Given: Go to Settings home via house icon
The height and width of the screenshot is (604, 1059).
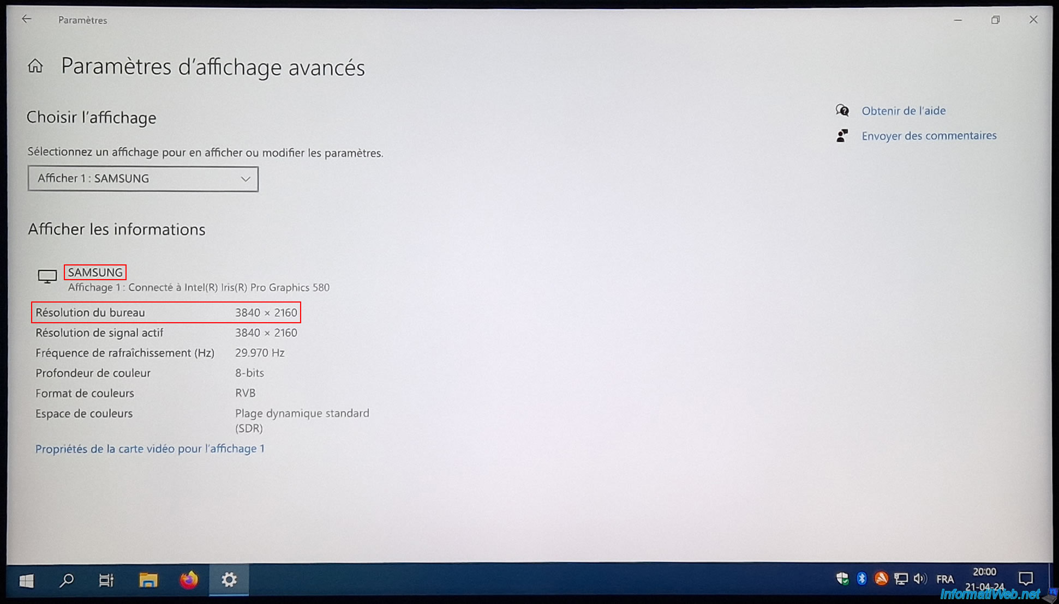Looking at the screenshot, I should coord(35,67).
